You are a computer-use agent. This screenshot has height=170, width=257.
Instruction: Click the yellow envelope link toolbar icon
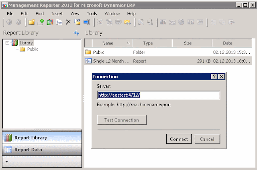pyautogui.click(x=127, y=22)
